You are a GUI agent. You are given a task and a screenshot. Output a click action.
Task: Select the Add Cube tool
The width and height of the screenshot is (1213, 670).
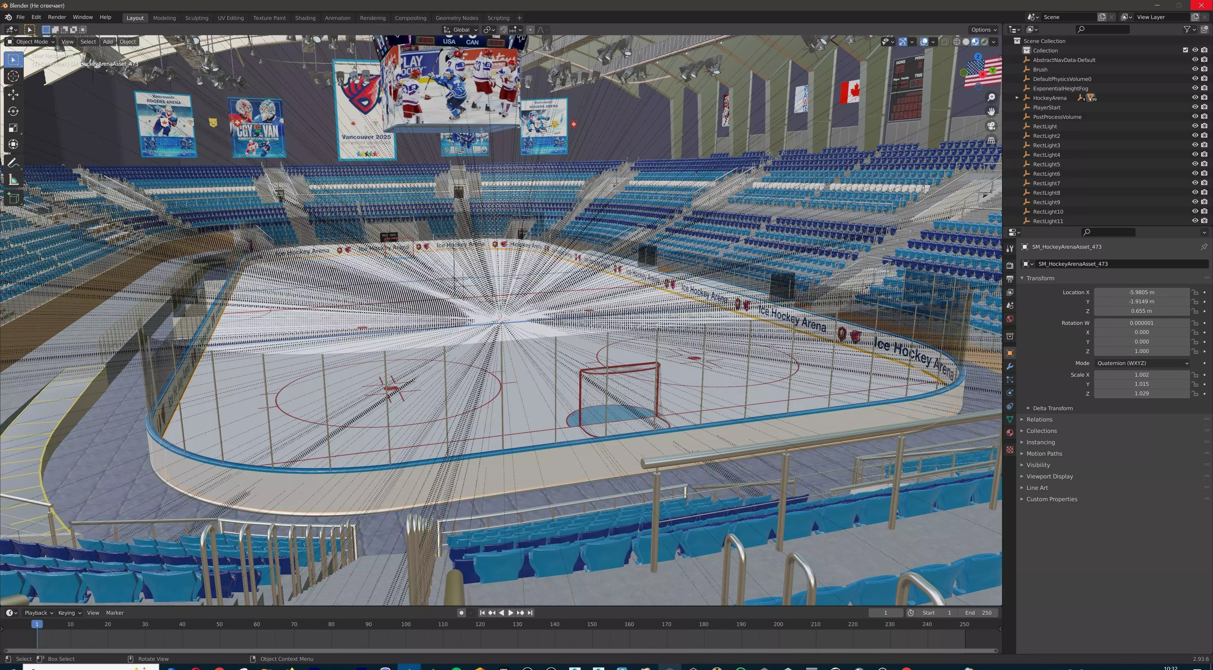click(13, 198)
